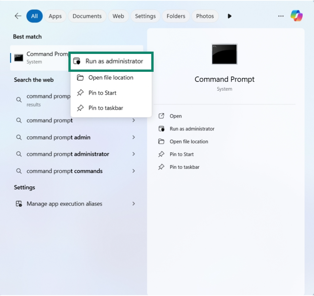Choose Open file location in the context menu
Screen dimensions: 314x296
point(111,78)
